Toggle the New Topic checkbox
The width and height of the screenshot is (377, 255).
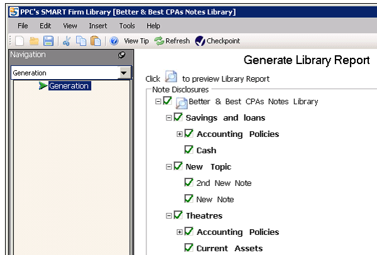tap(178, 166)
